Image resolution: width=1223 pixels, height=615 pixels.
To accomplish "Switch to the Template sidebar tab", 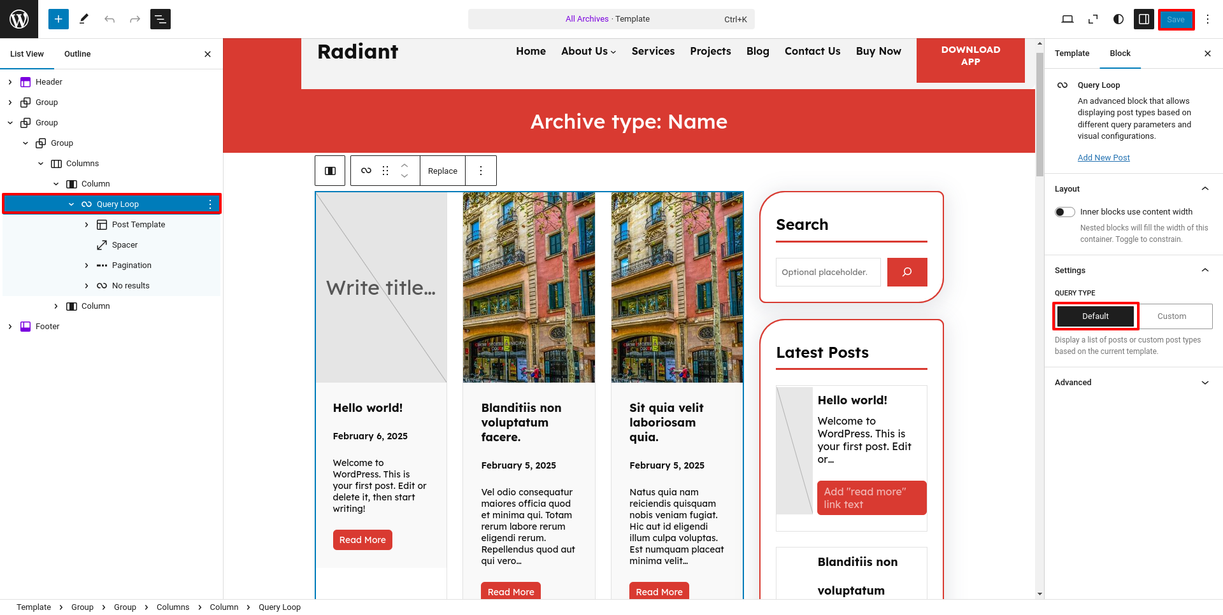I will tap(1072, 53).
